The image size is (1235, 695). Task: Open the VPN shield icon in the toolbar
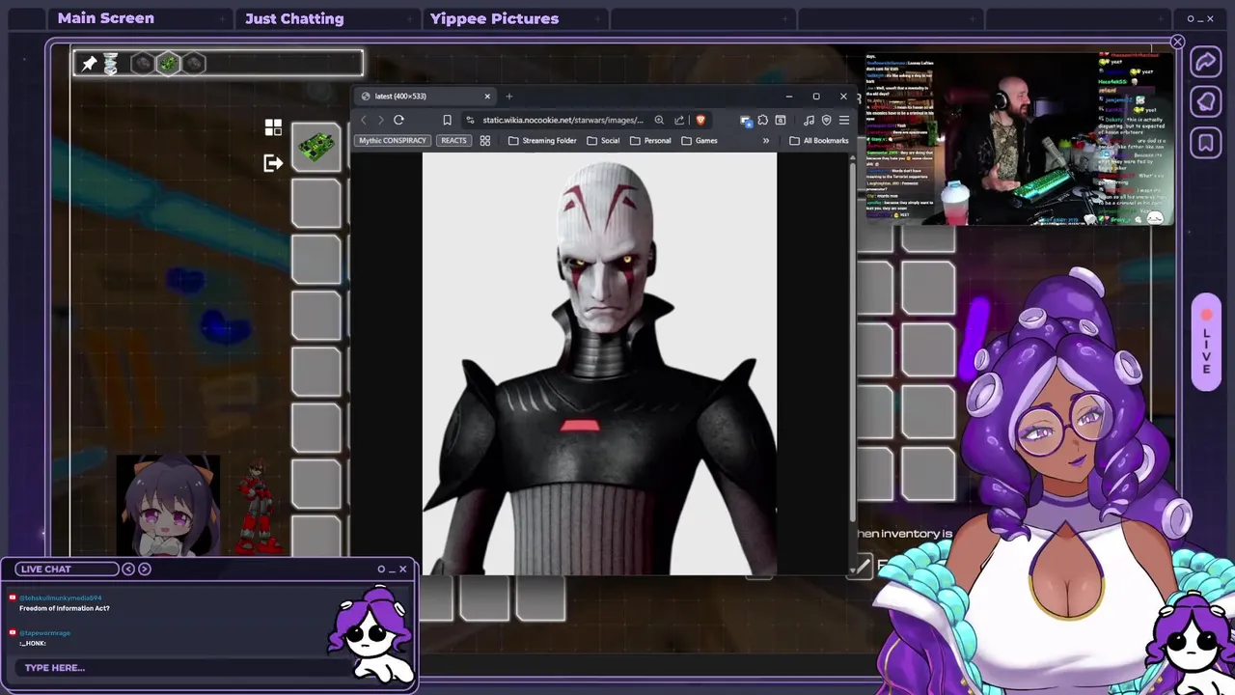coord(826,120)
